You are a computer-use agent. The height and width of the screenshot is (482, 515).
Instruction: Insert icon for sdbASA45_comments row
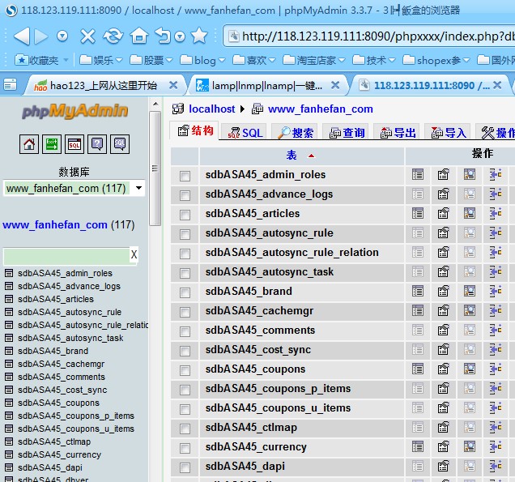(496, 330)
